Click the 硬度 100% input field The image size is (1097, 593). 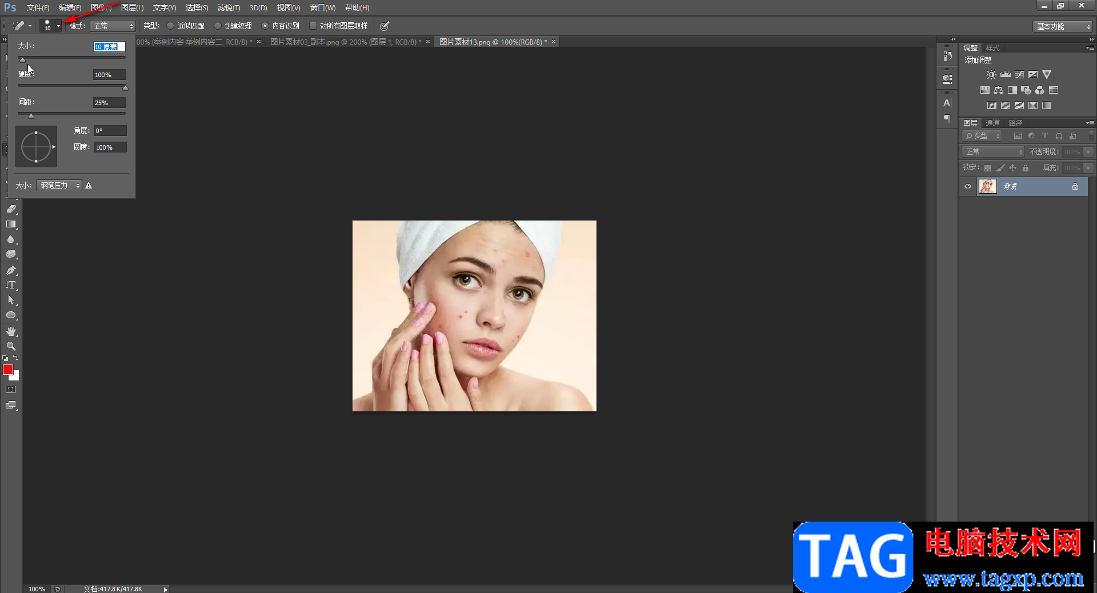point(109,75)
